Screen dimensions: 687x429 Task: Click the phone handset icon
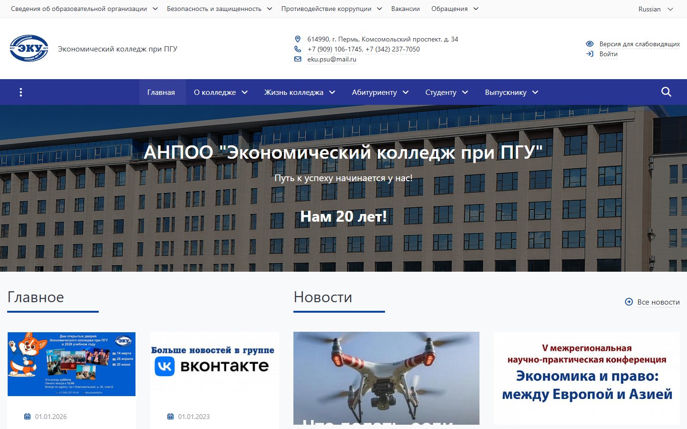click(298, 49)
